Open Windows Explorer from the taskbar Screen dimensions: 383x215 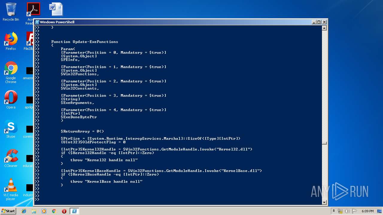(34, 211)
